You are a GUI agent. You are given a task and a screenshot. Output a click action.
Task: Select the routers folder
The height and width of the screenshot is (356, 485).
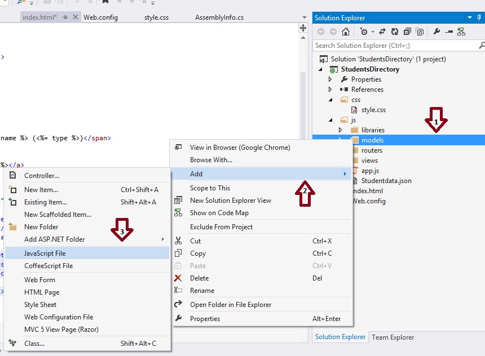coord(372,150)
